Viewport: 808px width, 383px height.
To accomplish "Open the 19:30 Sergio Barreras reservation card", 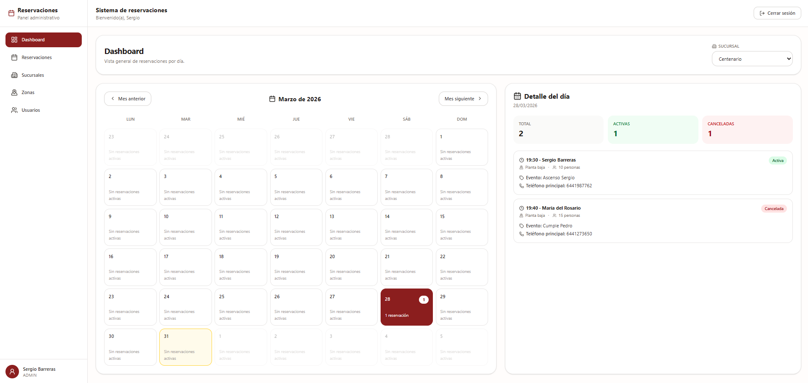I will [x=653, y=173].
